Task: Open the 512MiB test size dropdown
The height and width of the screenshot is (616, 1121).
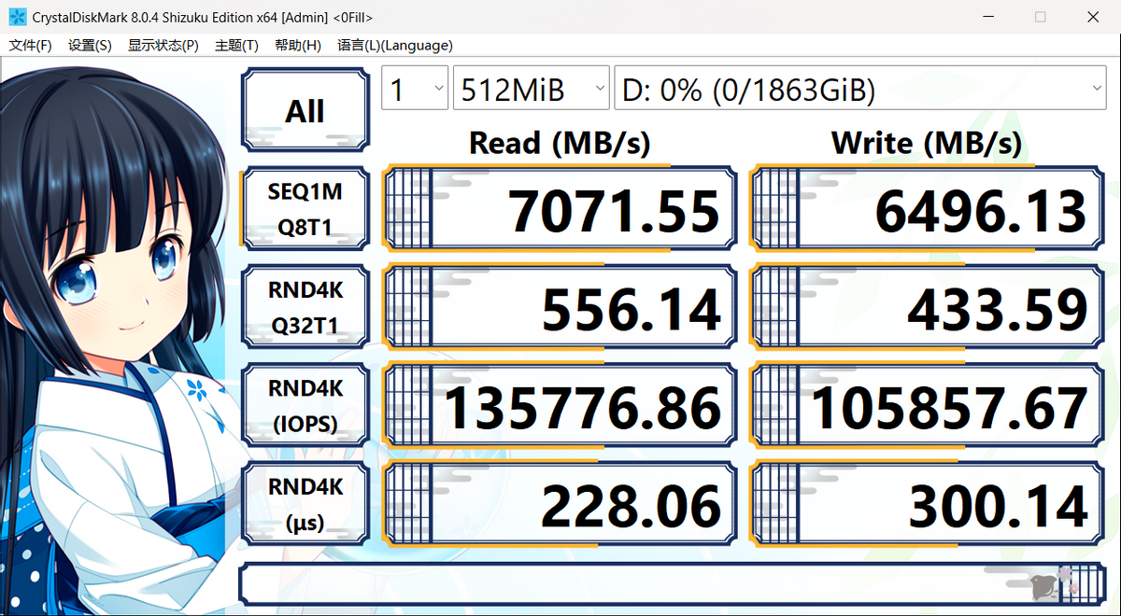Action: pos(532,90)
